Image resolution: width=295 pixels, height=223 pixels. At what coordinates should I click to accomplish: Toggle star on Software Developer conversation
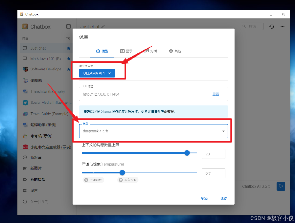[69, 69]
